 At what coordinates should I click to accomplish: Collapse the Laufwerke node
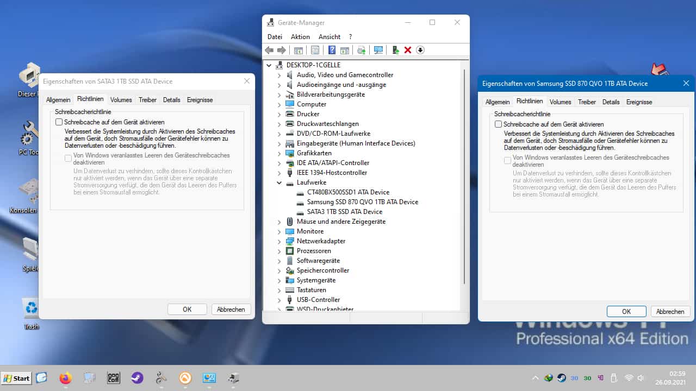(279, 182)
